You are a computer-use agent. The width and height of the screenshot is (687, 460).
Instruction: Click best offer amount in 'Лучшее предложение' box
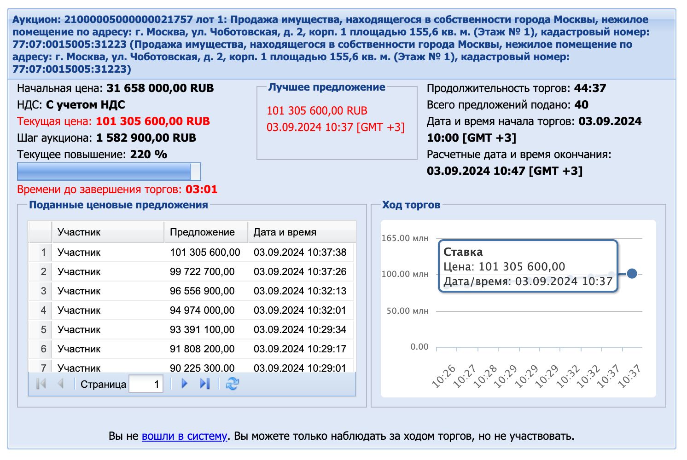(x=317, y=111)
